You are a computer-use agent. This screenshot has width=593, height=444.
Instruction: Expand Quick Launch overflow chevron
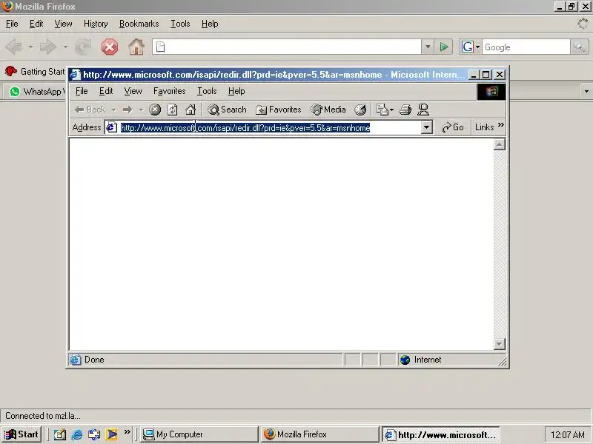tap(127, 432)
